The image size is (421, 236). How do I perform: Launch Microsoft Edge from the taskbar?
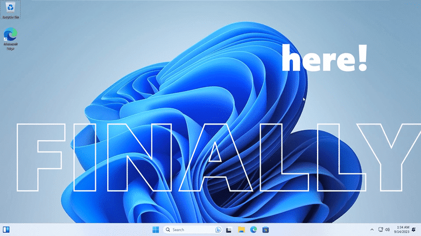tap(254, 230)
